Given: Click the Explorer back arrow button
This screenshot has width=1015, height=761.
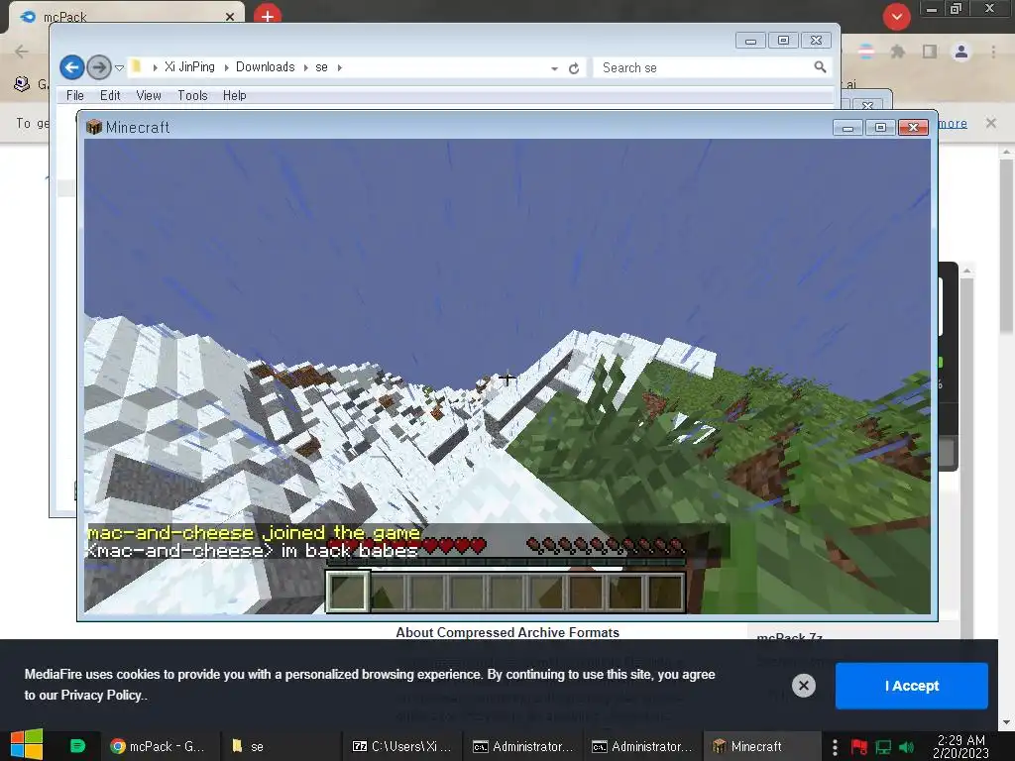Looking at the screenshot, I should coord(71,67).
